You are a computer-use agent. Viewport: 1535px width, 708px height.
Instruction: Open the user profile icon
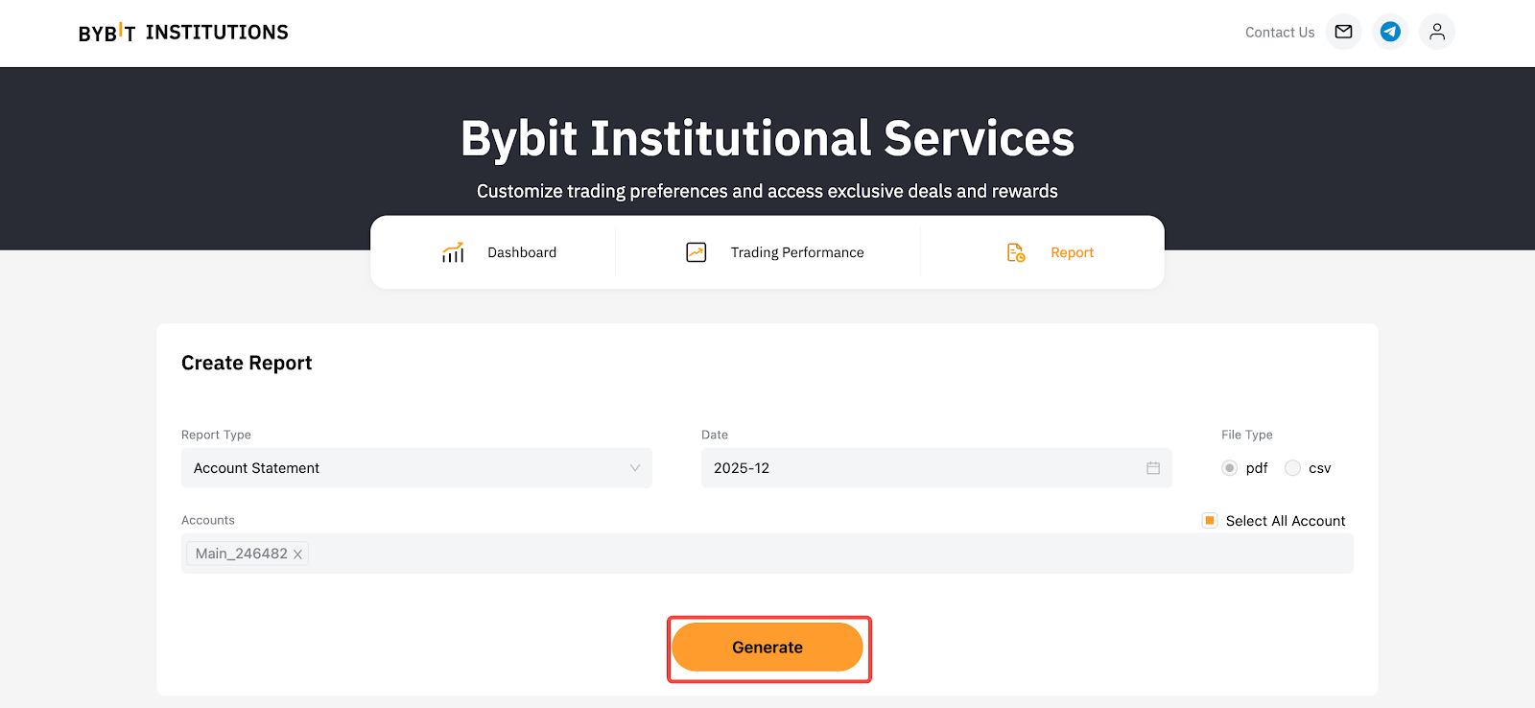(1436, 32)
